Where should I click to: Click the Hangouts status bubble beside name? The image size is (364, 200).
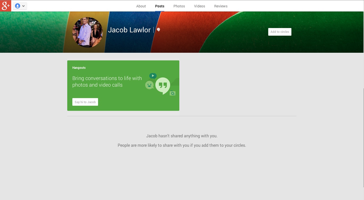pos(158,30)
